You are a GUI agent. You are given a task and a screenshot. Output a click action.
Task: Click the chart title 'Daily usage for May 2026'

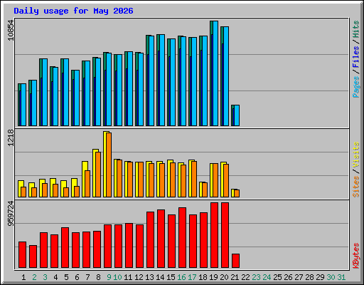coord(73,11)
